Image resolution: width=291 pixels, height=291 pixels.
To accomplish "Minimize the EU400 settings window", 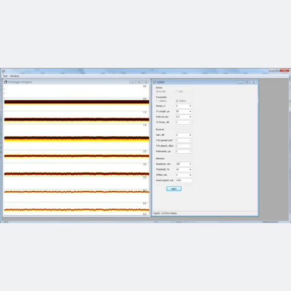I will pos(240,82).
